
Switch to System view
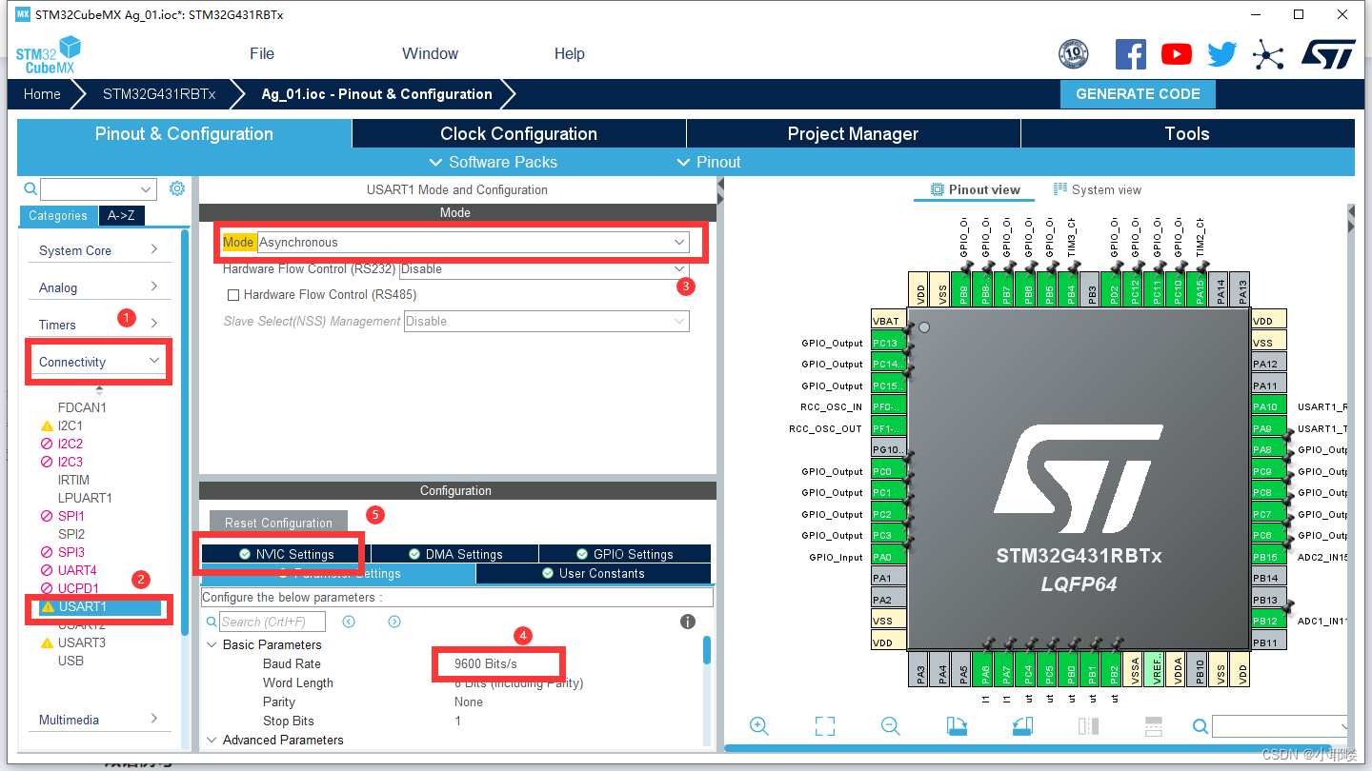tap(1098, 189)
